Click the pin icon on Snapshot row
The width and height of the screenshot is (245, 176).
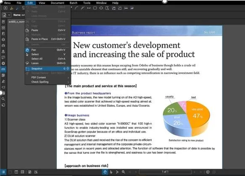click(68, 69)
